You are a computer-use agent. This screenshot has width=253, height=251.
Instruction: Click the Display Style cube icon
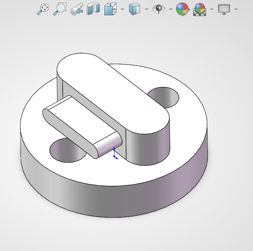[135, 9]
